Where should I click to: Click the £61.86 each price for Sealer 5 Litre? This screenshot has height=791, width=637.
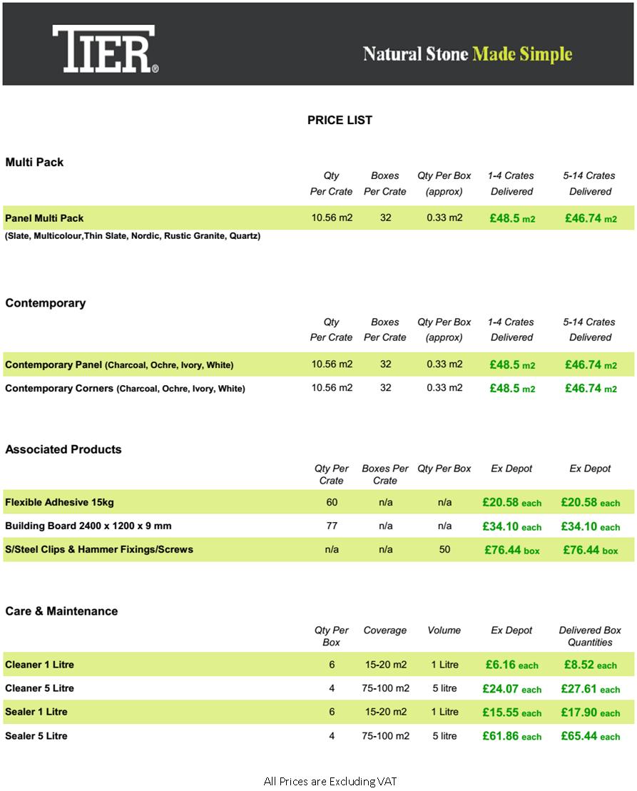coord(512,736)
